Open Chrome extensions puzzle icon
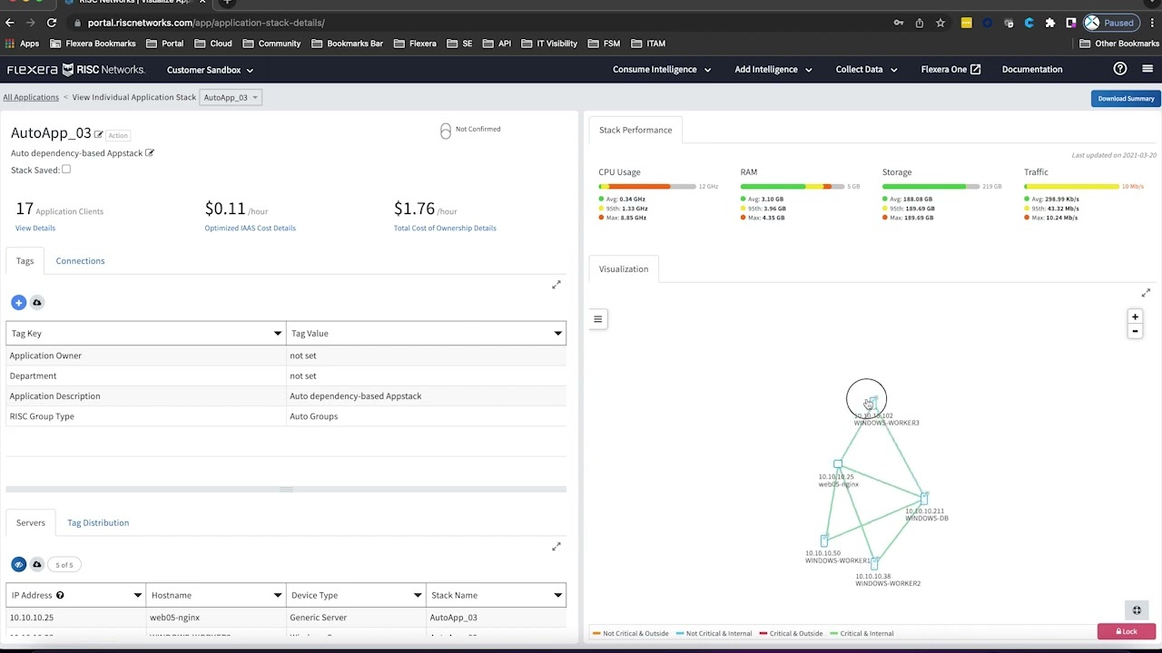The height and width of the screenshot is (653, 1162). click(x=1050, y=23)
